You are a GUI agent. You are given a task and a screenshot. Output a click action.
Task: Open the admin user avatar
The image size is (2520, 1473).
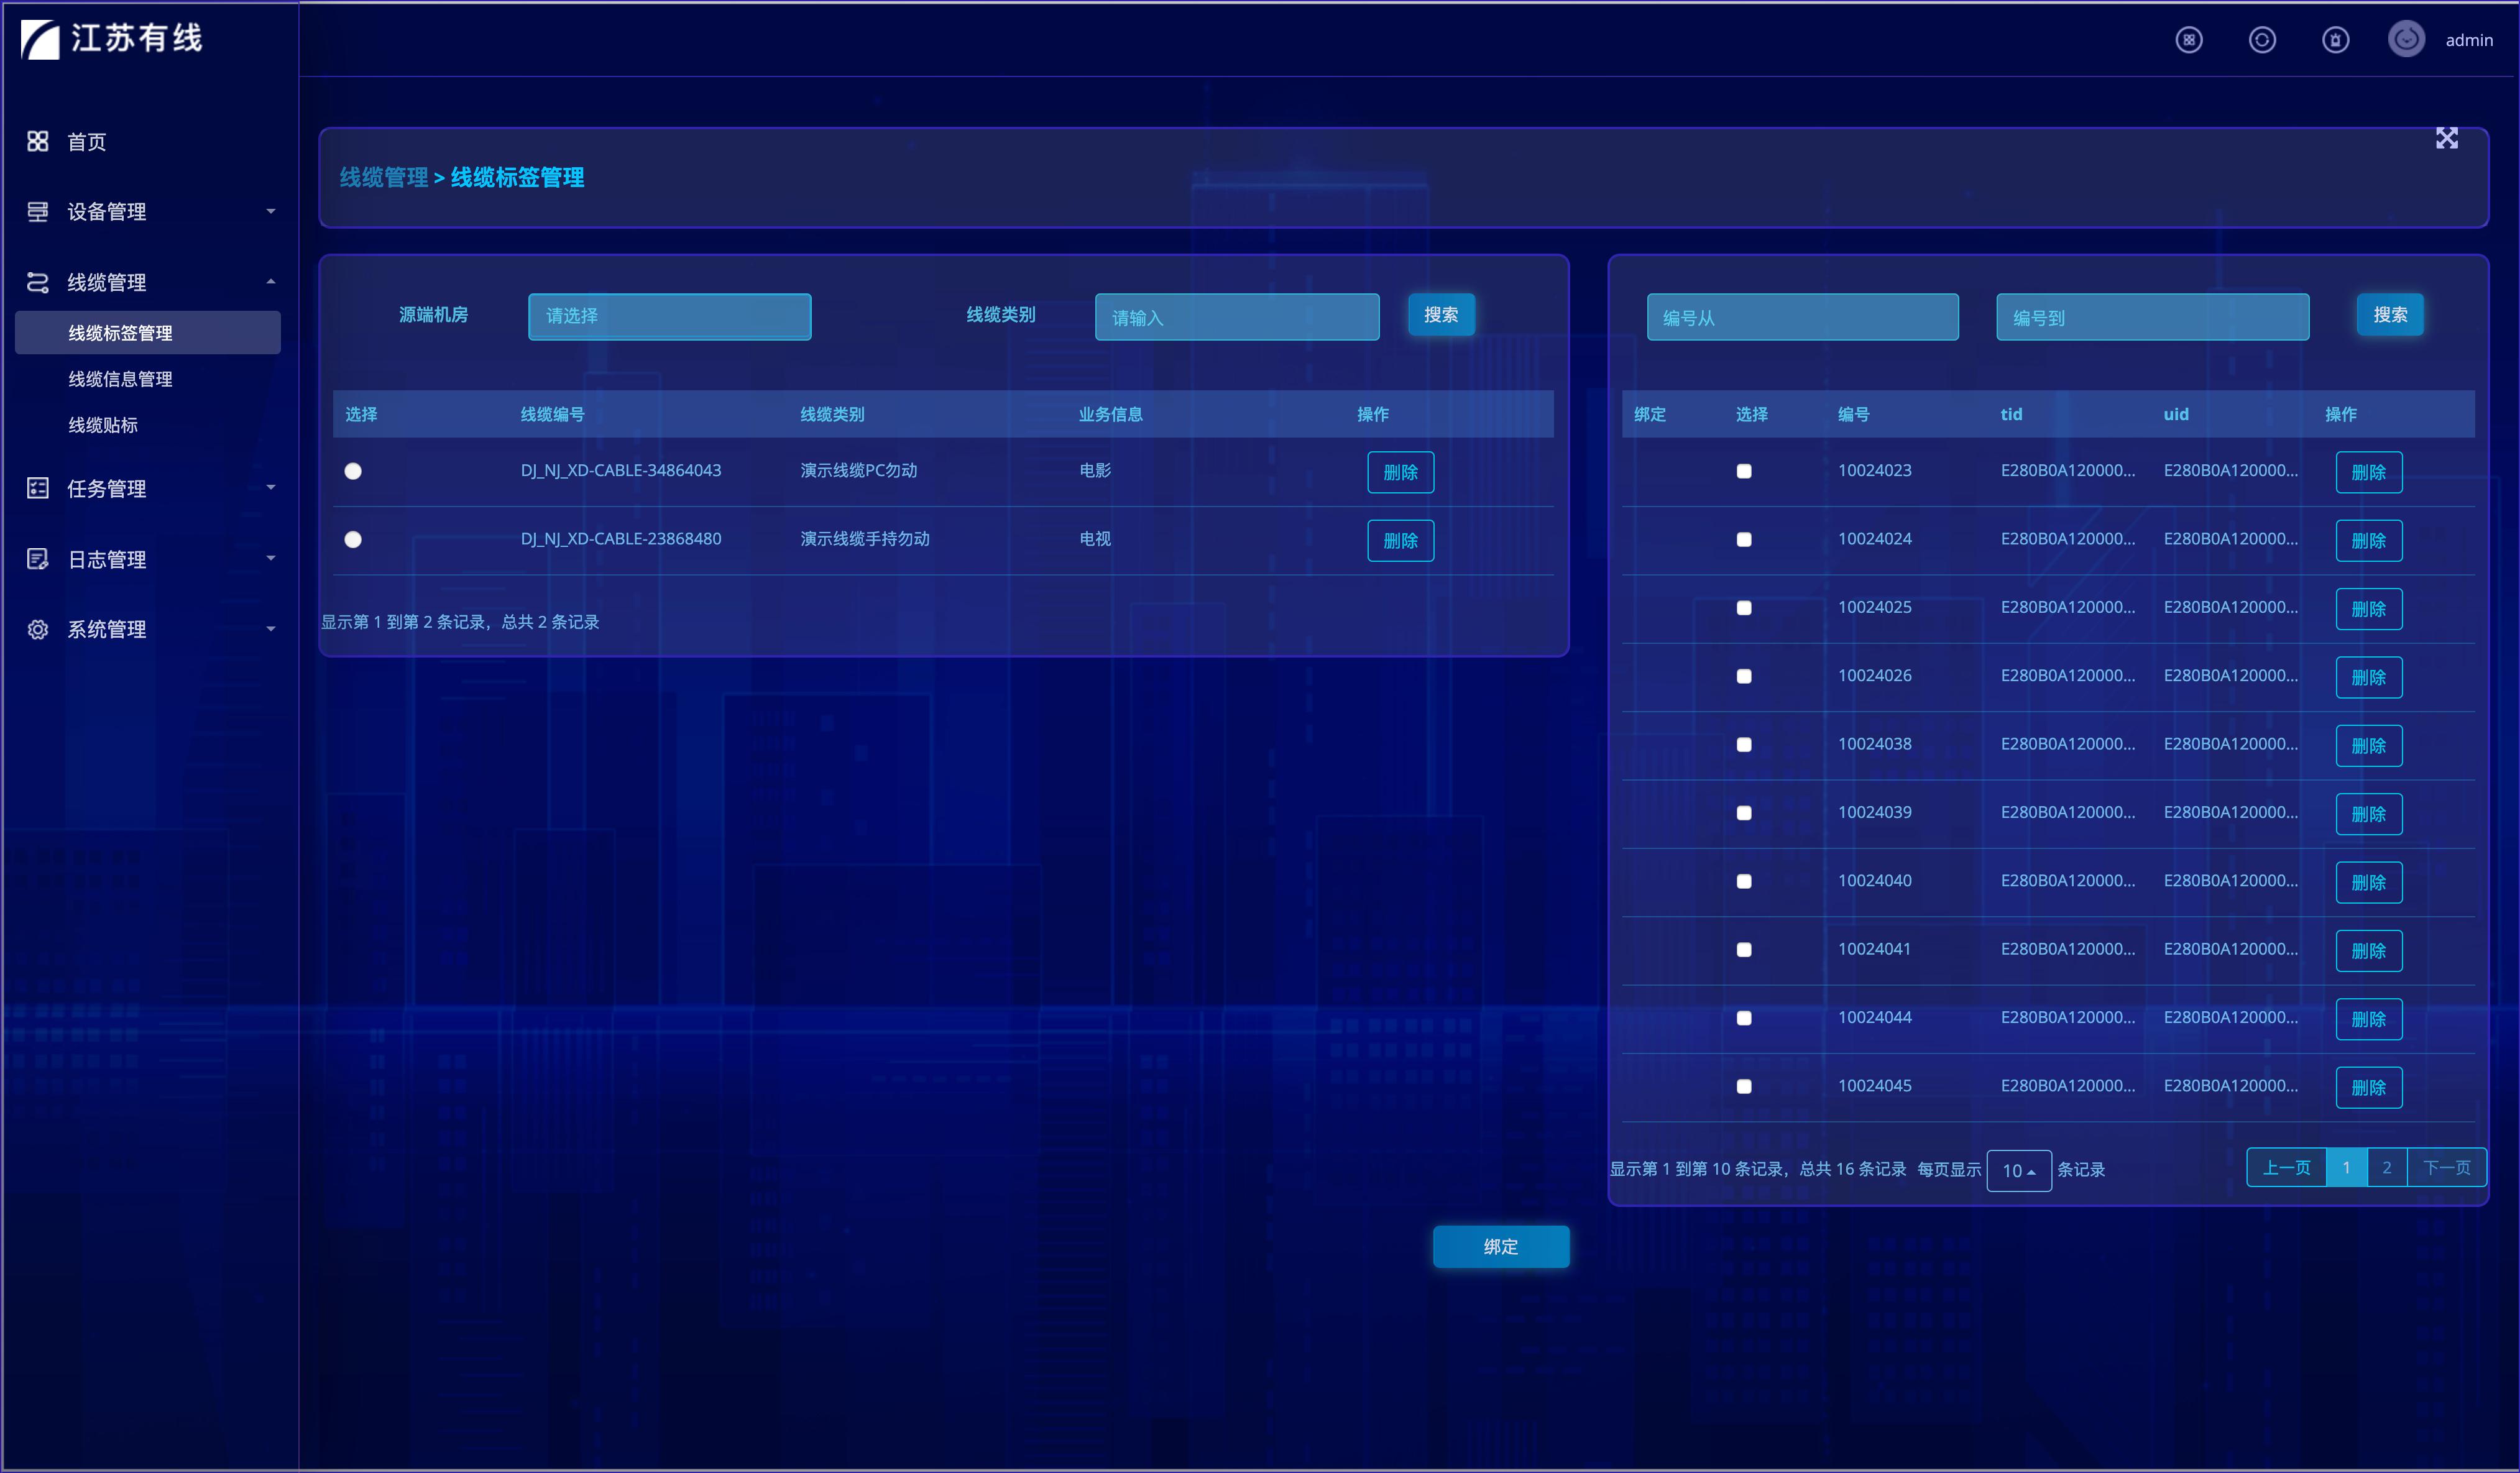coord(2406,39)
